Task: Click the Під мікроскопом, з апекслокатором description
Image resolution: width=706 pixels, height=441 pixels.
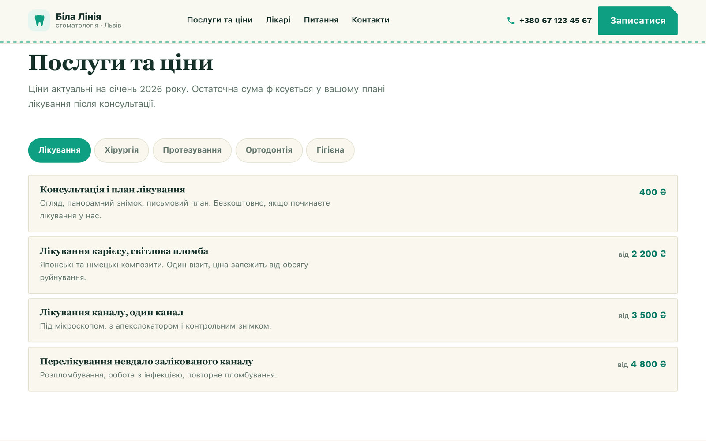Action: [155, 326]
